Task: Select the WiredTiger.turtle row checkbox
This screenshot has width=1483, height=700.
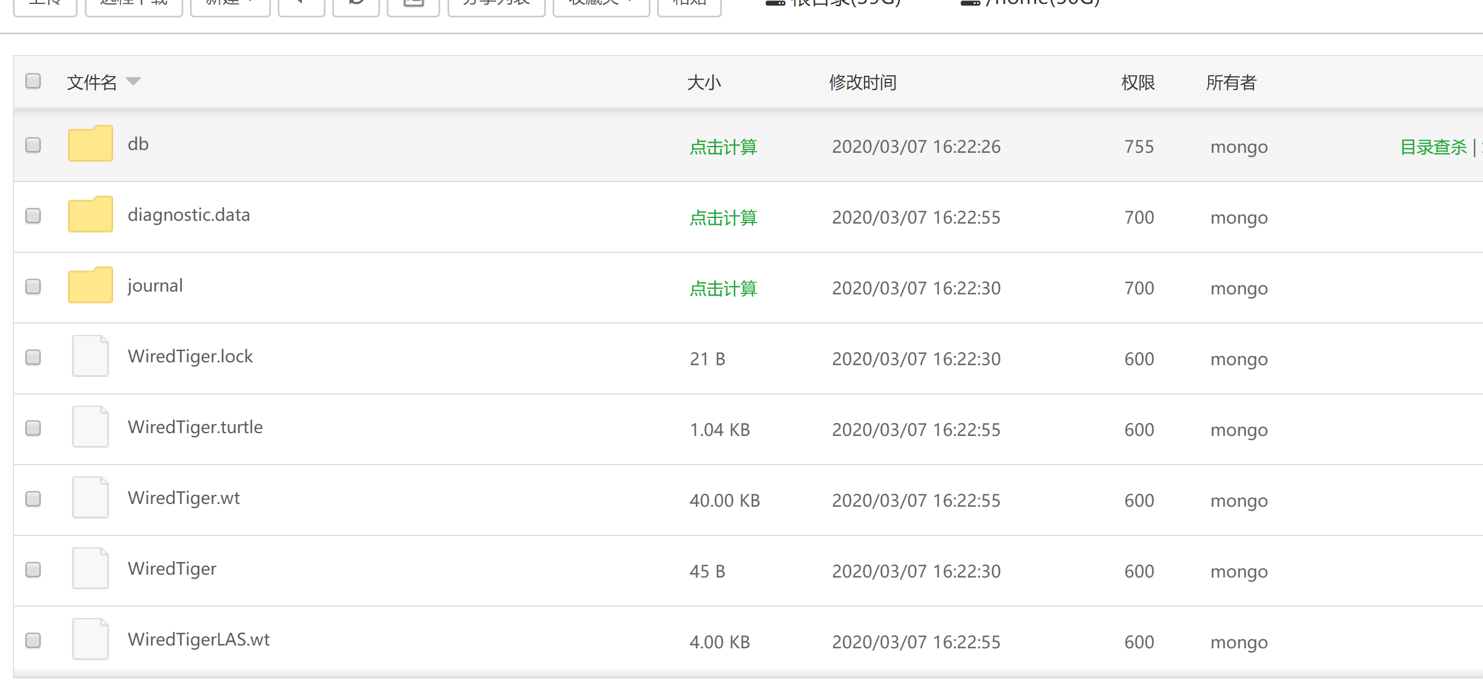Action: click(x=33, y=428)
